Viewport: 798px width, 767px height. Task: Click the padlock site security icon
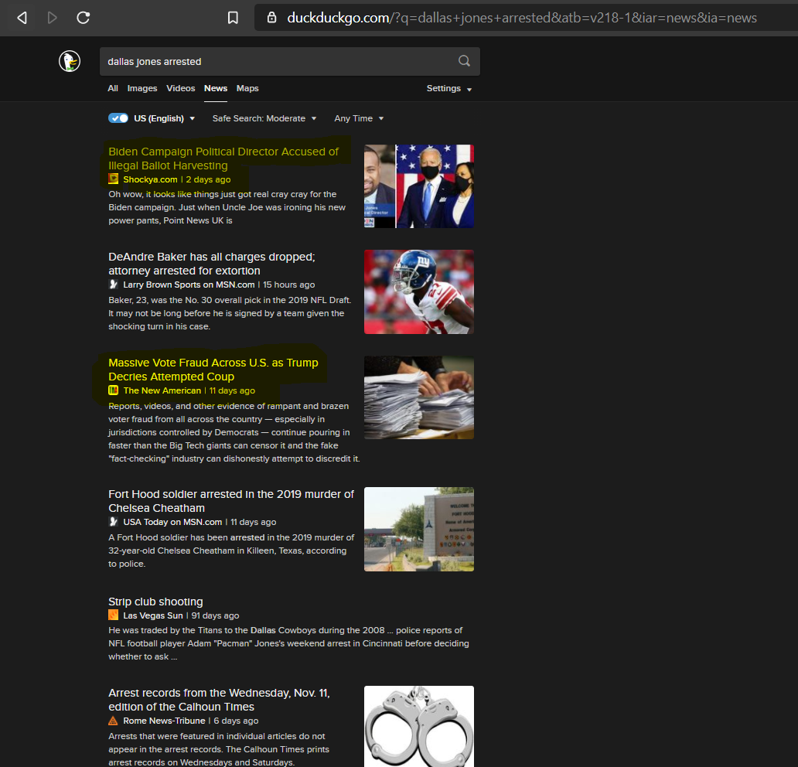(271, 18)
